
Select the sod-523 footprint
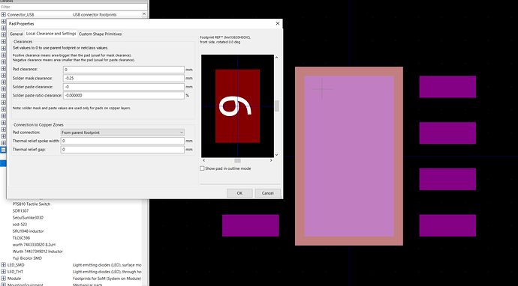point(20,225)
